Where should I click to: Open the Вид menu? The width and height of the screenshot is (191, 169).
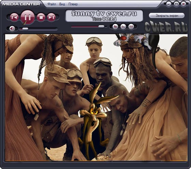click(62, 4)
